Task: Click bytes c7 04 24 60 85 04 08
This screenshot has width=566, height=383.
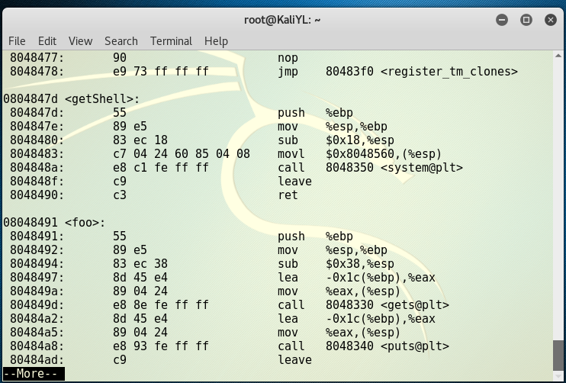Action: click(182, 154)
